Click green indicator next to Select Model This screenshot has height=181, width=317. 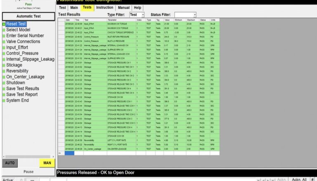[x=4, y=30]
